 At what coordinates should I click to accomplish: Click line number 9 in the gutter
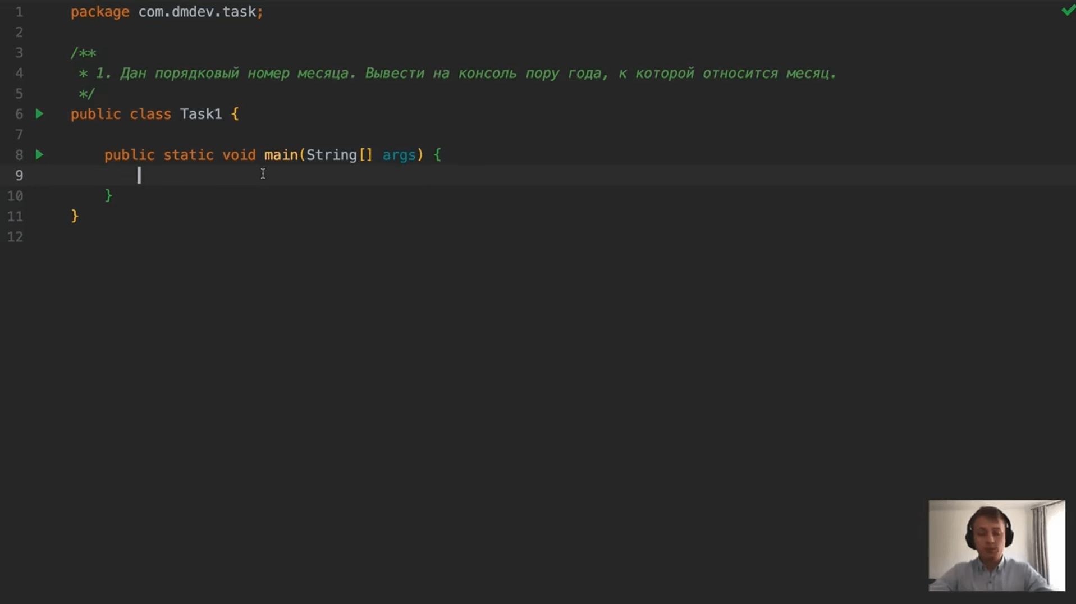click(19, 176)
